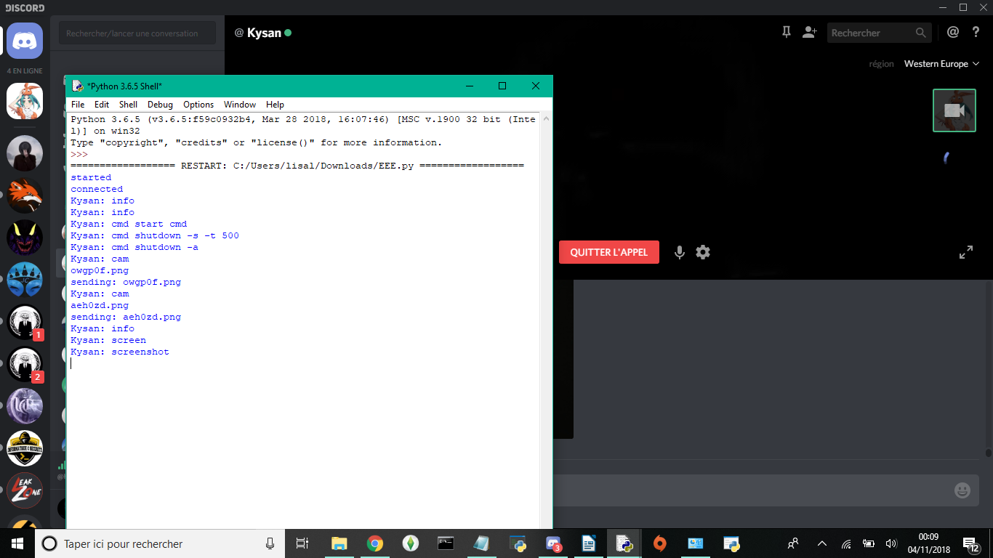This screenshot has height=558, width=993.
Task: Open the mentions @ icon
Action: (x=953, y=32)
